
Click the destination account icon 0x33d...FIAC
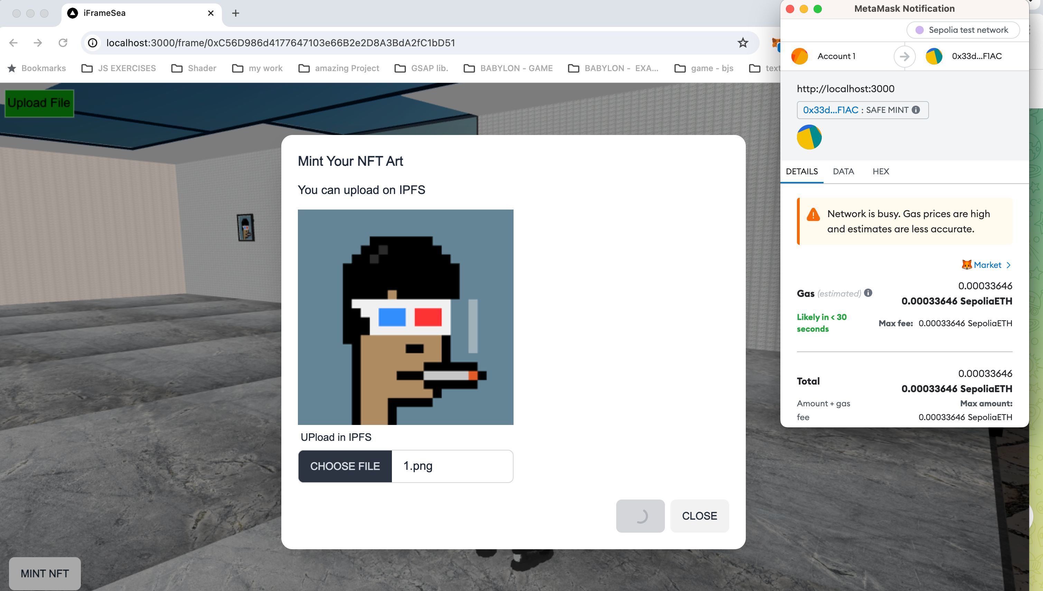[935, 56]
